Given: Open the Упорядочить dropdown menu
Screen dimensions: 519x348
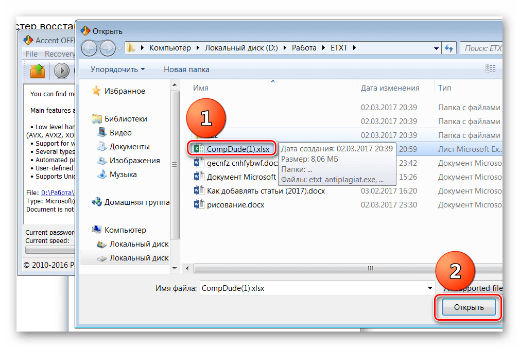Looking at the screenshot, I should (117, 69).
